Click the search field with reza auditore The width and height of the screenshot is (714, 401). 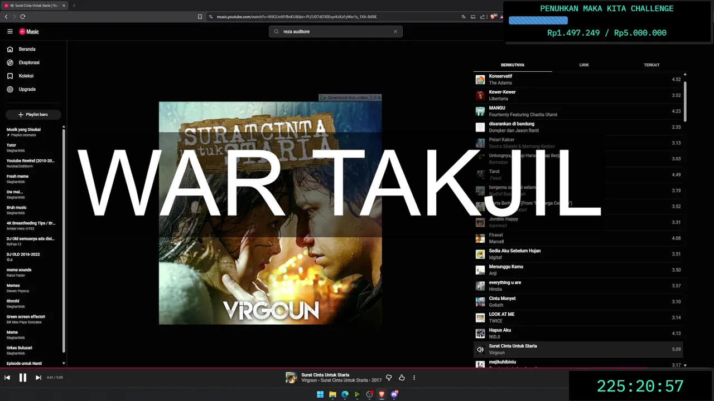[x=335, y=31]
